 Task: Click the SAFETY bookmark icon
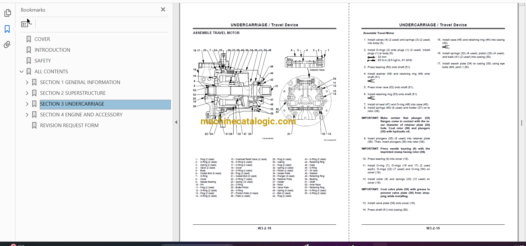tap(29, 61)
